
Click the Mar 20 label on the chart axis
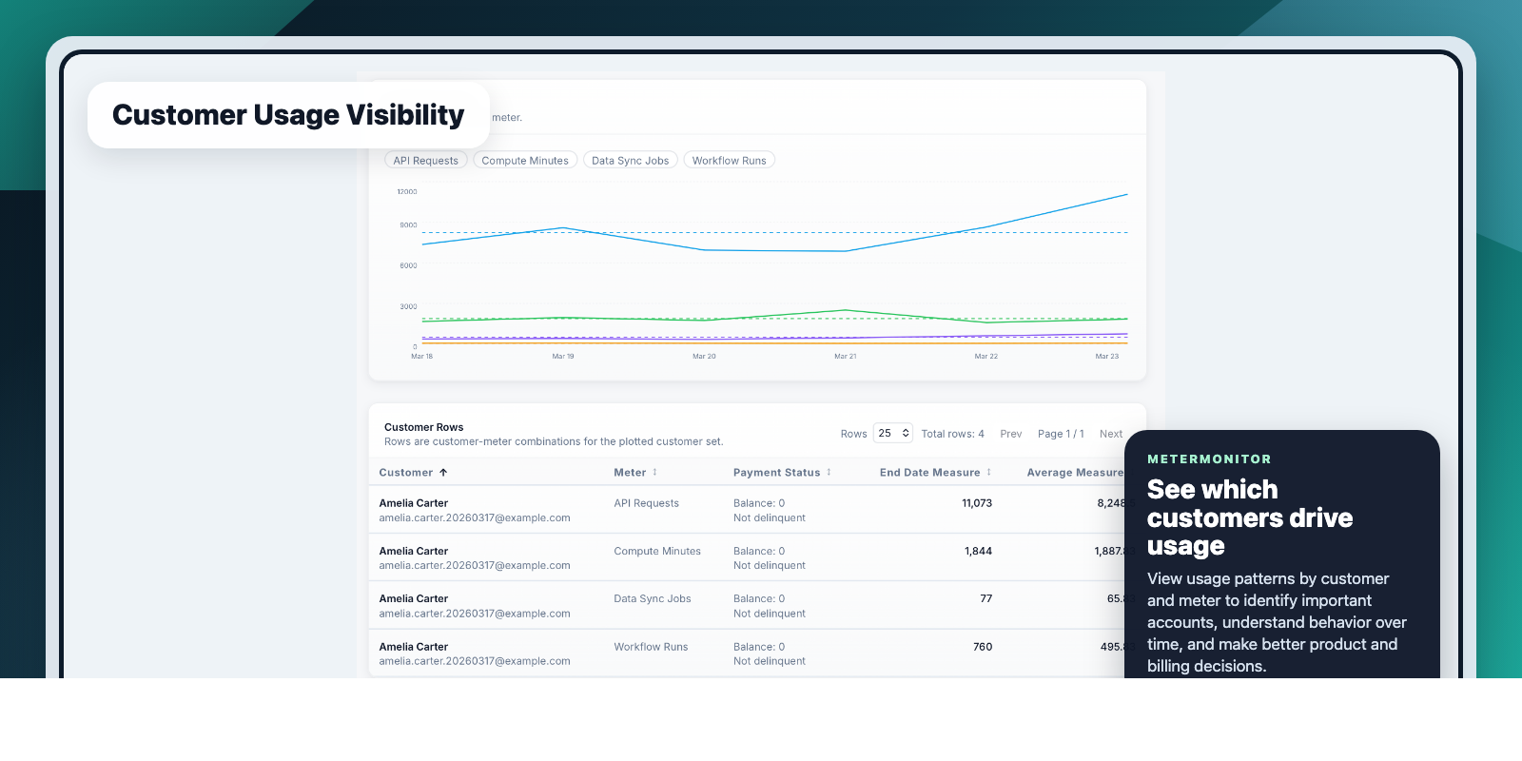(x=704, y=357)
